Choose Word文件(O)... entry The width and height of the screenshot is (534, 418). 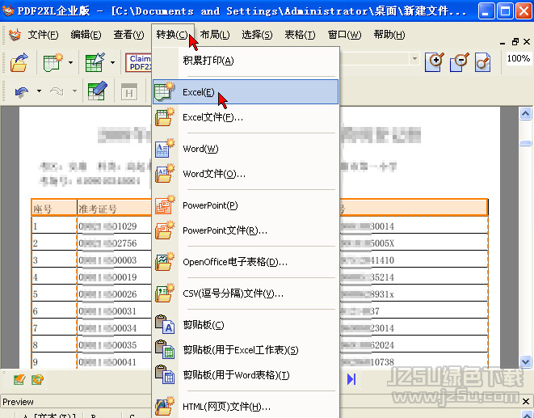click(x=246, y=174)
